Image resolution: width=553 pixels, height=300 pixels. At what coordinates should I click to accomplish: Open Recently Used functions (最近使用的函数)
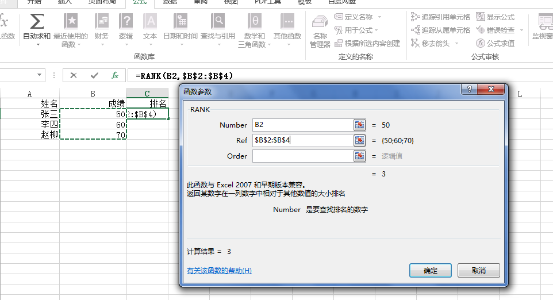click(x=71, y=30)
